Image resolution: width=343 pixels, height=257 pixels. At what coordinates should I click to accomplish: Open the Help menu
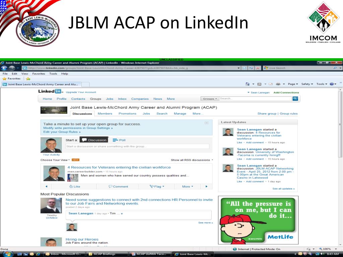point(65,74)
